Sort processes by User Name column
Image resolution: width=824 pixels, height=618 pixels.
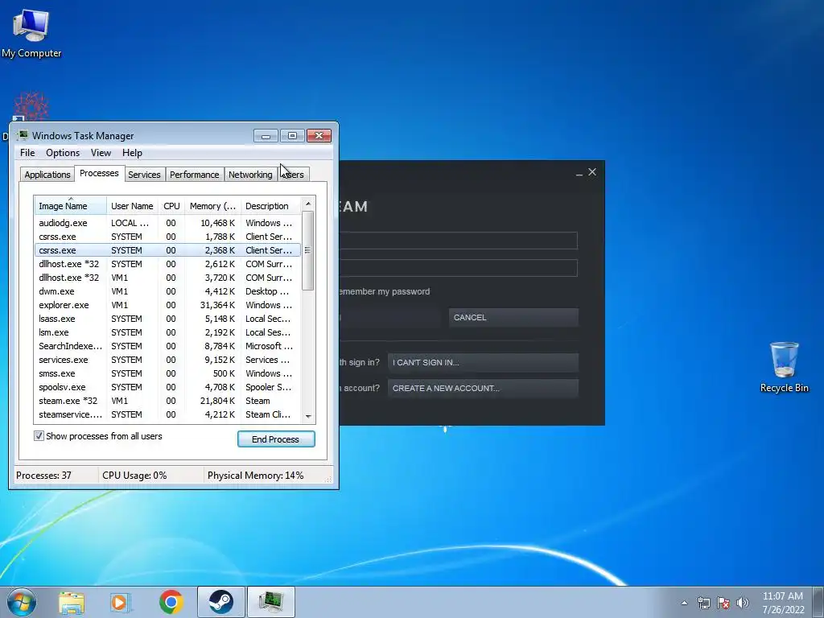pos(132,206)
